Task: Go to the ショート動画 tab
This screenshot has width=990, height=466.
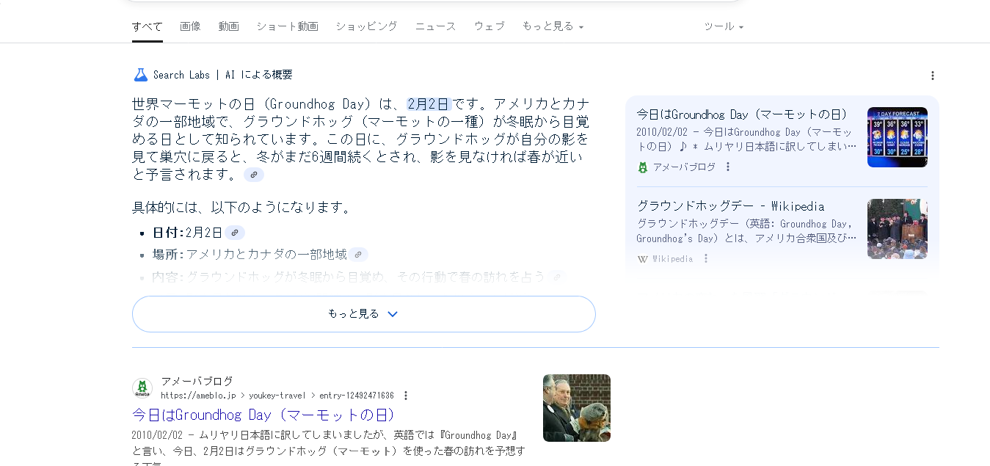Action: (x=287, y=26)
